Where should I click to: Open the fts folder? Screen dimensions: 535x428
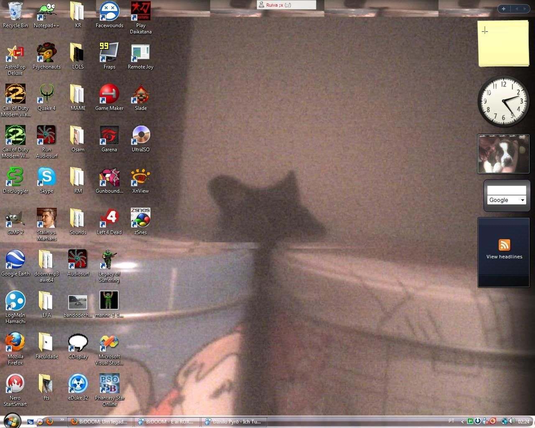pos(46,387)
